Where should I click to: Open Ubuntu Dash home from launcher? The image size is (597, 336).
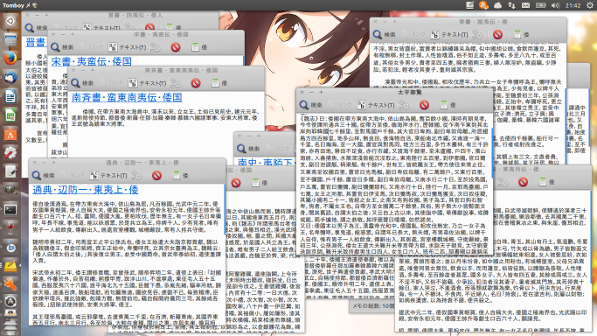pyautogui.click(x=10, y=21)
